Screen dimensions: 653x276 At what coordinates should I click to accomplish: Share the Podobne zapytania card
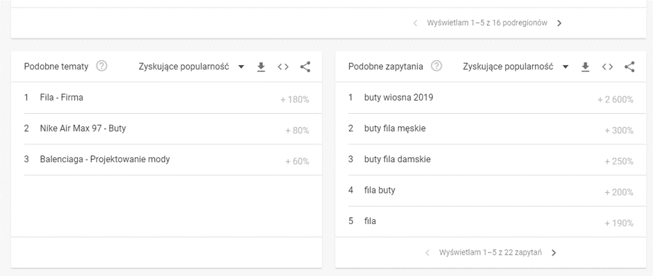tap(629, 67)
